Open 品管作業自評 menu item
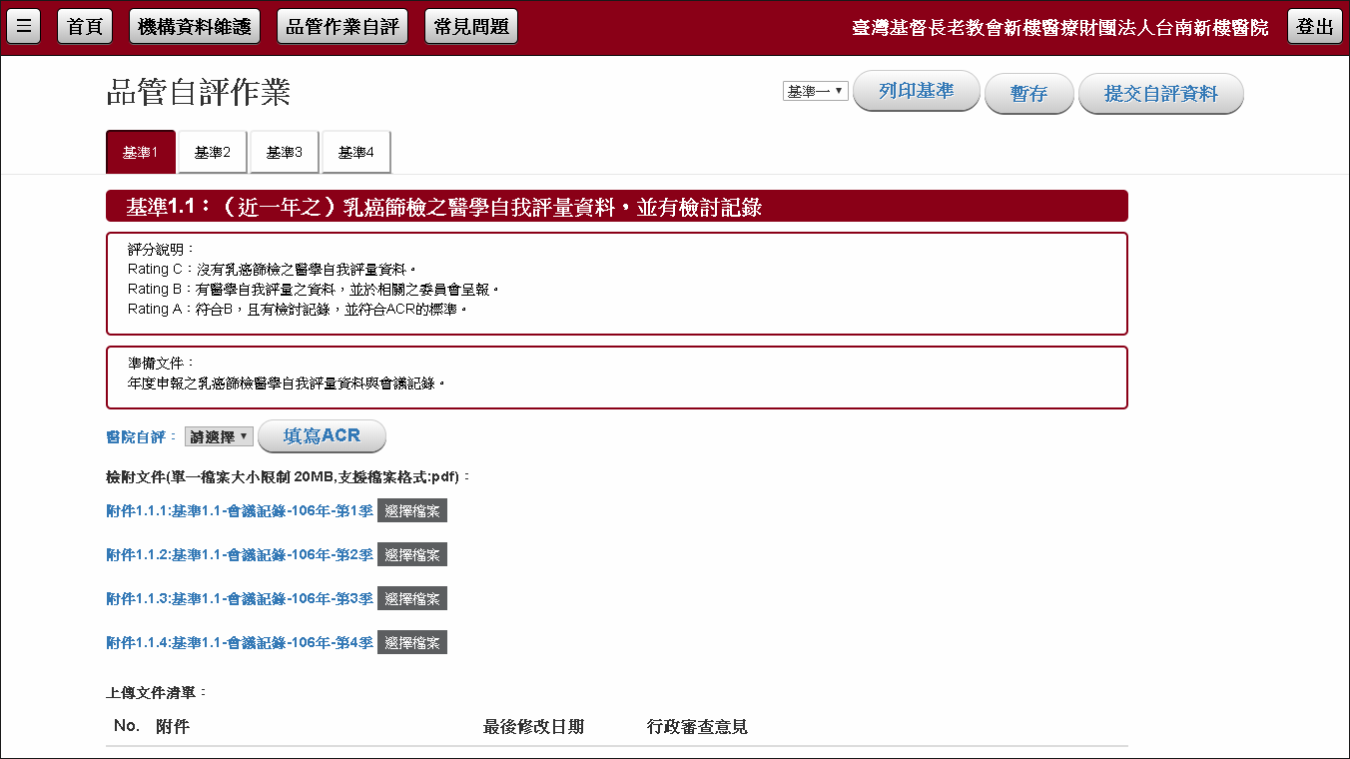Image resolution: width=1350 pixels, height=759 pixels. [x=342, y=27]
